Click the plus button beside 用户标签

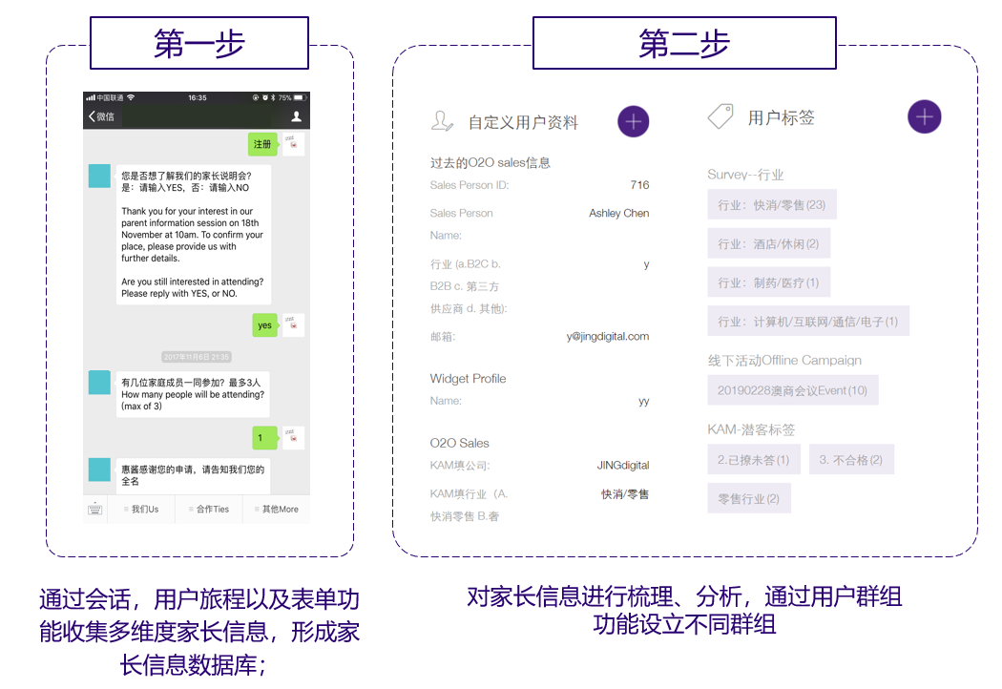pyautogui.click(x=924, y=116)
